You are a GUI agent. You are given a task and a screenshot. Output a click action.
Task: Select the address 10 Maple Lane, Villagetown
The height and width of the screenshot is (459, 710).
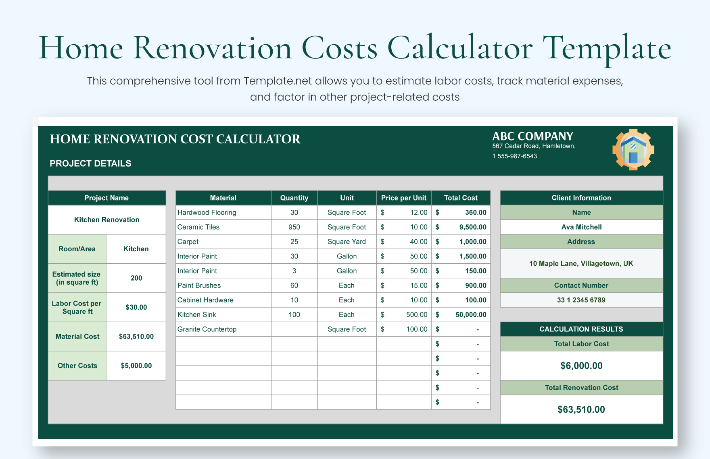pyautogui.click(x=581, y=264)
